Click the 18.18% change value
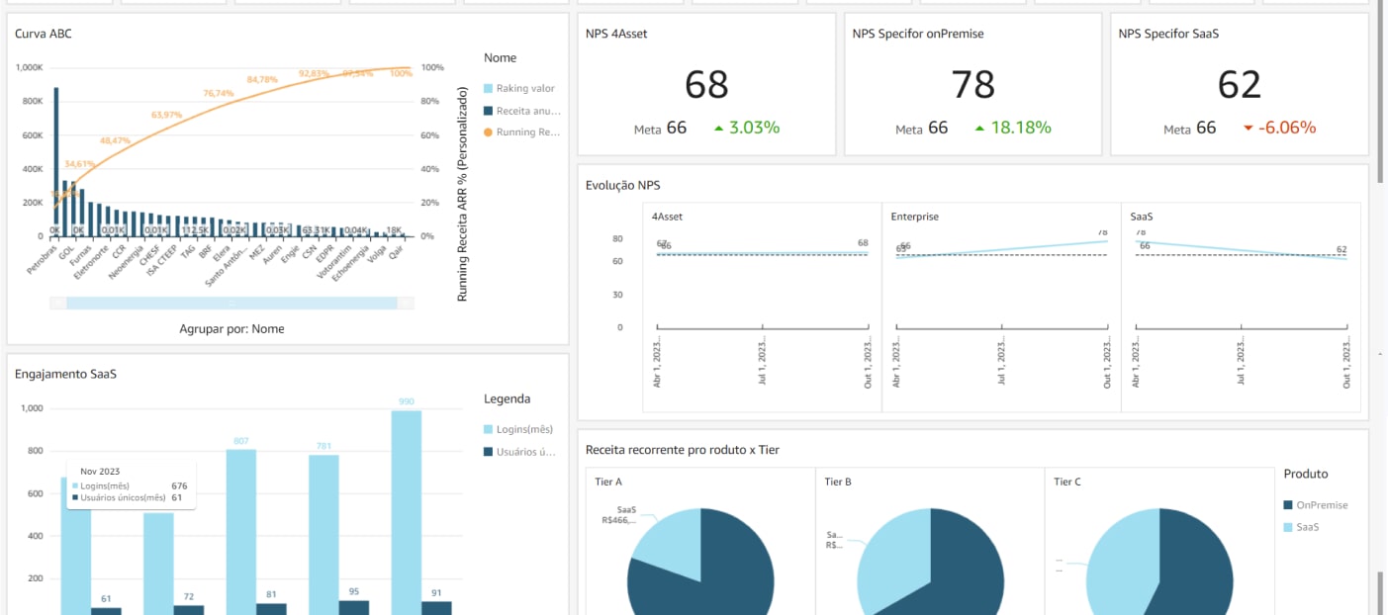The height and width of the screenshot is (615, 1388). click(1021, 128)
